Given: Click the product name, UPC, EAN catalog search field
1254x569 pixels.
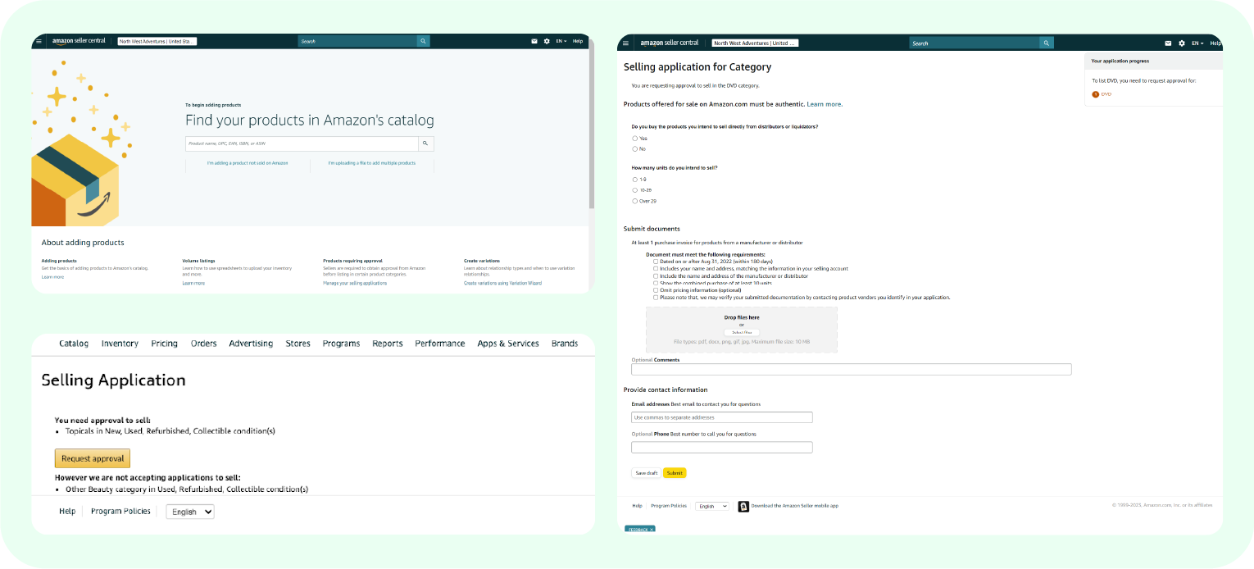Looking at the screenshot, I should click(302, 143).
